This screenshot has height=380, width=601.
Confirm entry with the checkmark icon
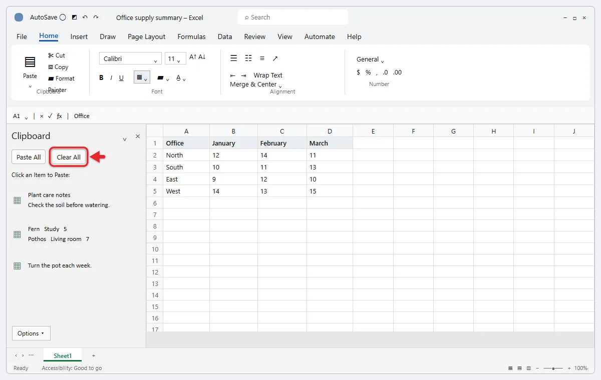50,116
